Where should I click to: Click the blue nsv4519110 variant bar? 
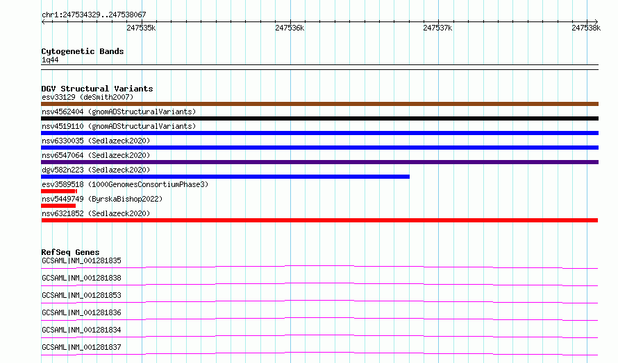click(x=319, y=133)
